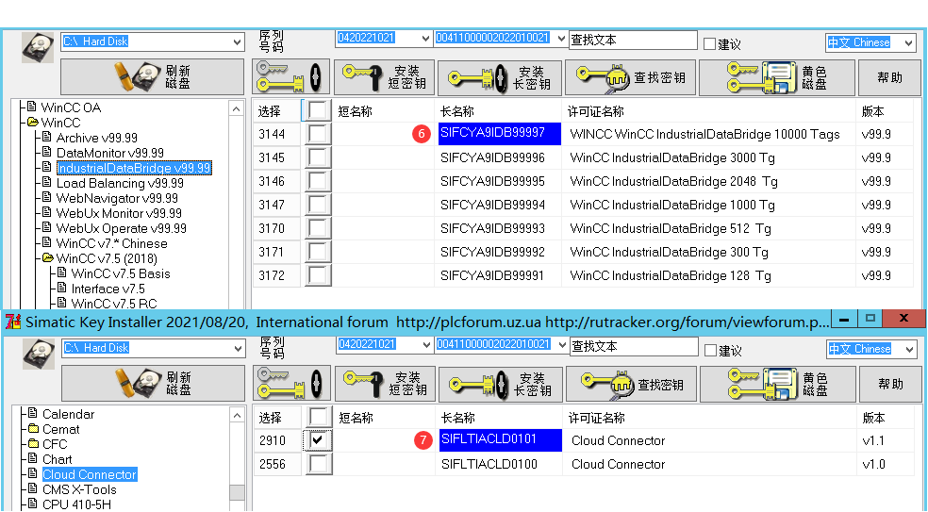Select DataMonitor v99.99 tree item
This screenshot has width=928, height=512.
109,154
